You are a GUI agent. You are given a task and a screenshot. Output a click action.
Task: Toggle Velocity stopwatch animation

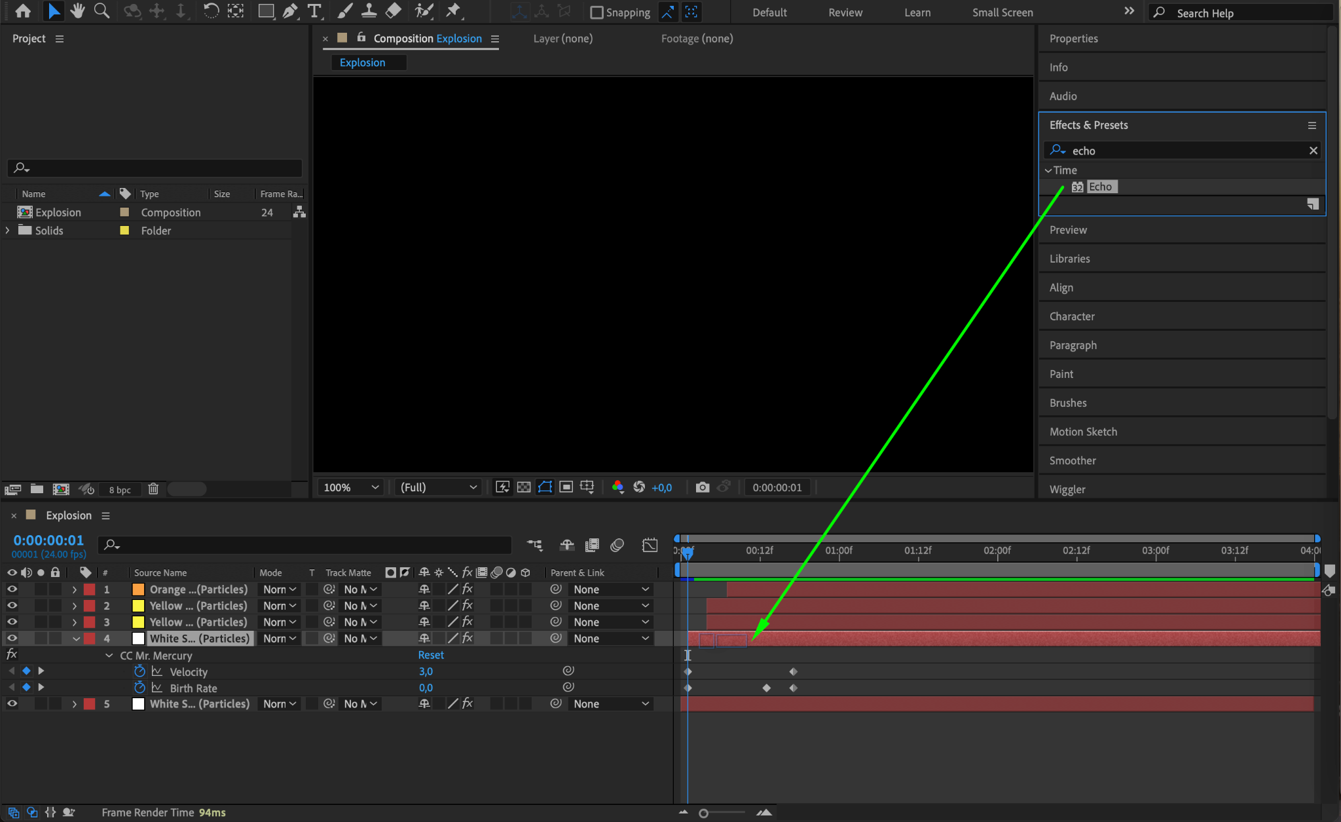(x=139, y=671)
